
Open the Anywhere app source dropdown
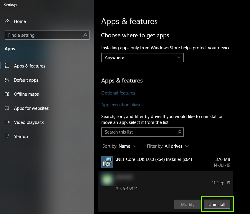[143, 58]
